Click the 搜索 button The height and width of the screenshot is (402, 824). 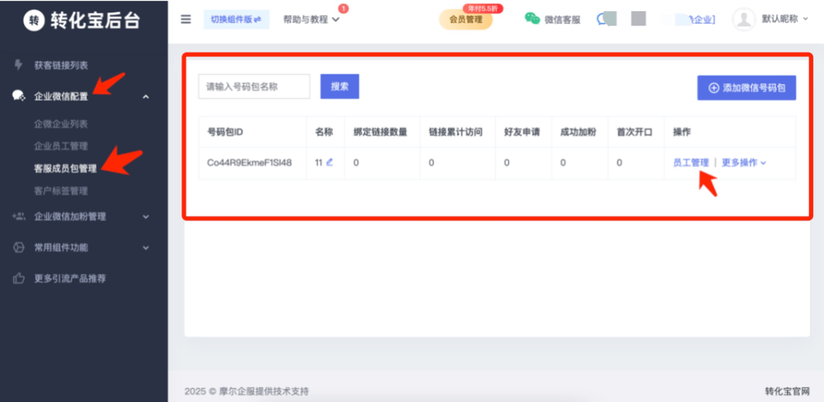[339, 86]
